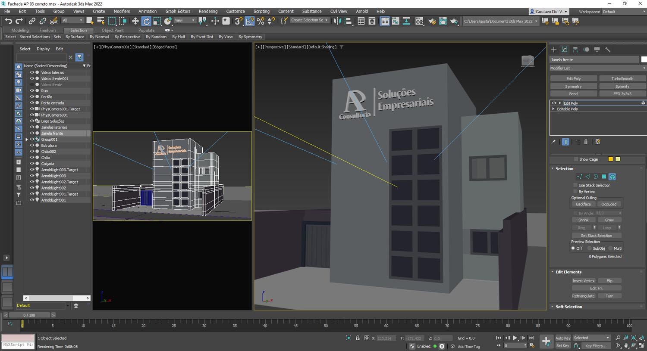Select the Vertex sub-object level

579,177
